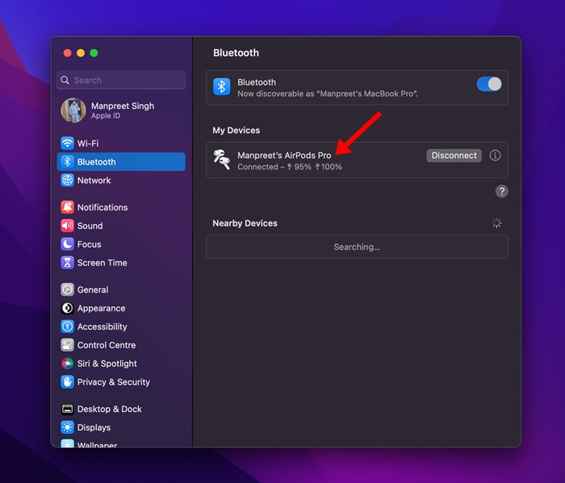Click in the Search field
This screenshot has width=565, height=483.
coord(121,80)
